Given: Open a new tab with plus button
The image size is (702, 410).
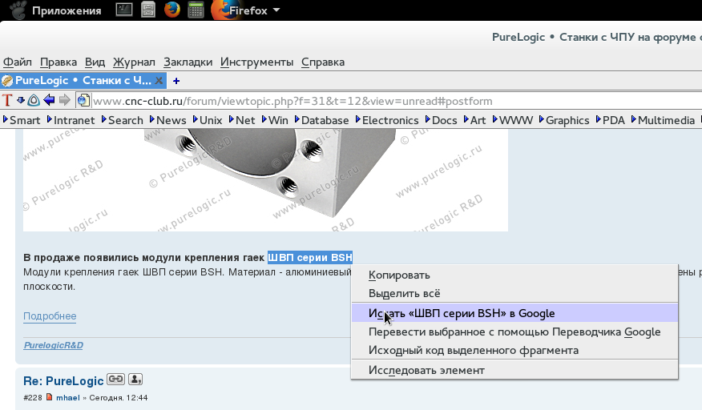Looking at the screenshot, I should pos(176,81).
